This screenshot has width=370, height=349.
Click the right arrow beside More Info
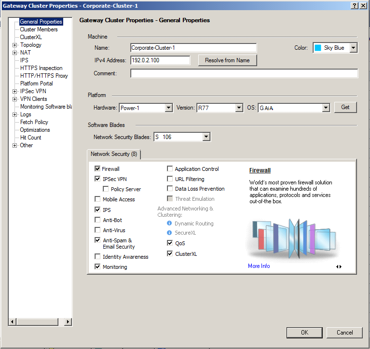click(x=341, y=266)
